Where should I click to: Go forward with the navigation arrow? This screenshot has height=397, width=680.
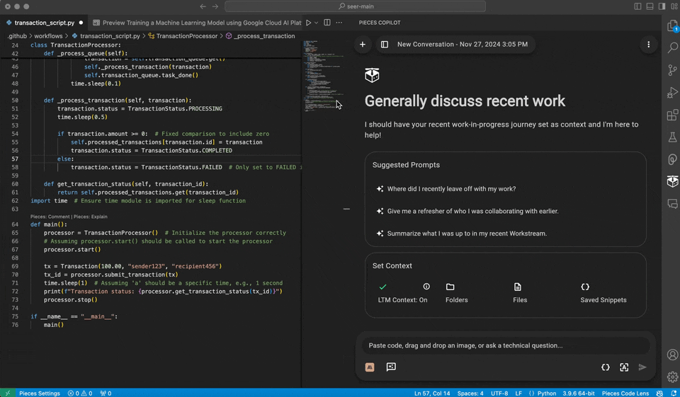coord(215,6)
